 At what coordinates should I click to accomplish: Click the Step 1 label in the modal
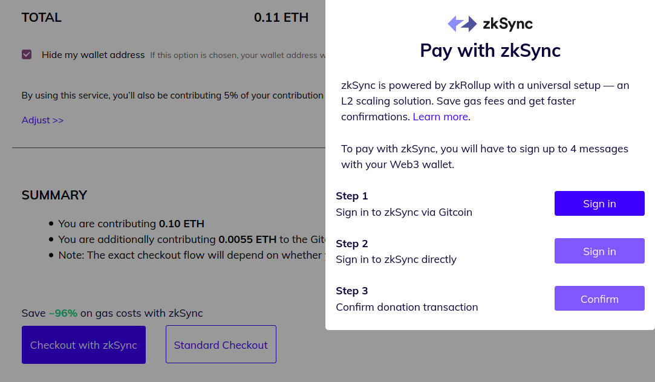tap(352, 196)
